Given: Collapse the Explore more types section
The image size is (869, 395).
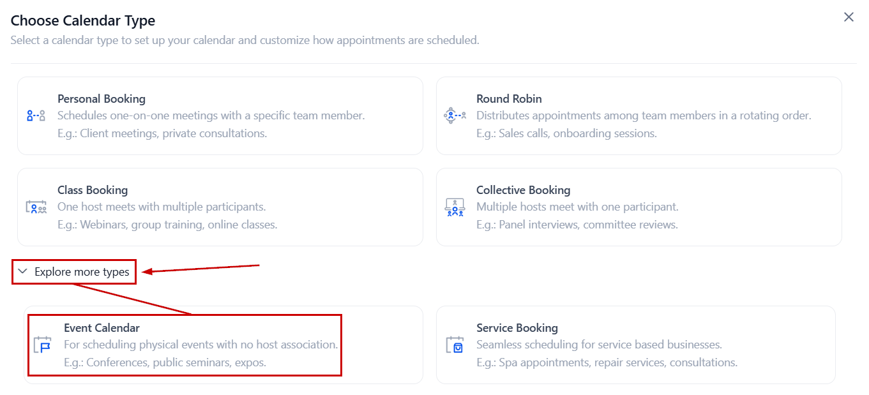Looking at the screenshot, I should pos(81,272).
